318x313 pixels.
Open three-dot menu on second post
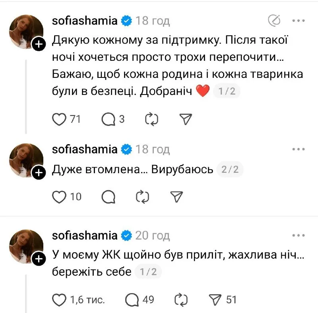coord(298,149)
